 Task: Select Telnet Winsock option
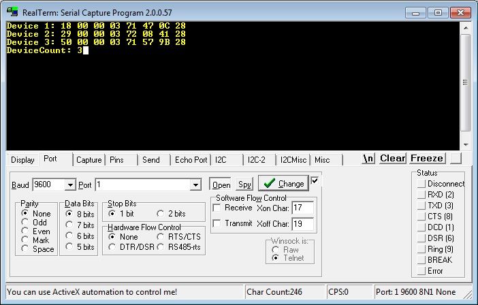pos(276,258)
